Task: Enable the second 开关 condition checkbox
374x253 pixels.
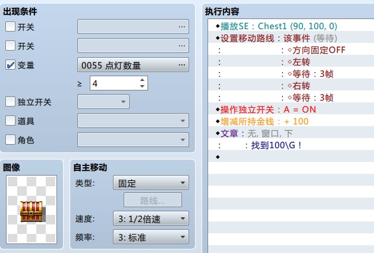Action: click(x=10, y=45)
